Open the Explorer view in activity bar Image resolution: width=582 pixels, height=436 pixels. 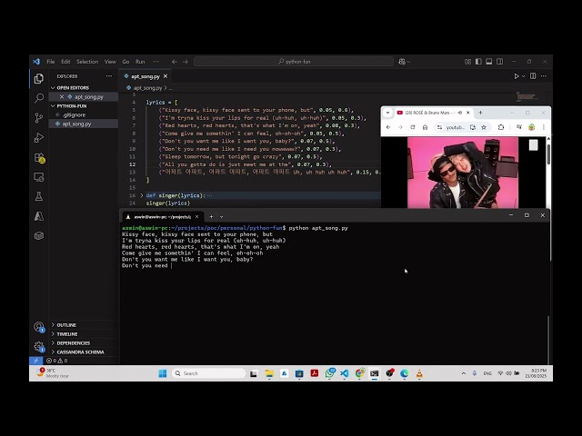[x=38, y=79]
